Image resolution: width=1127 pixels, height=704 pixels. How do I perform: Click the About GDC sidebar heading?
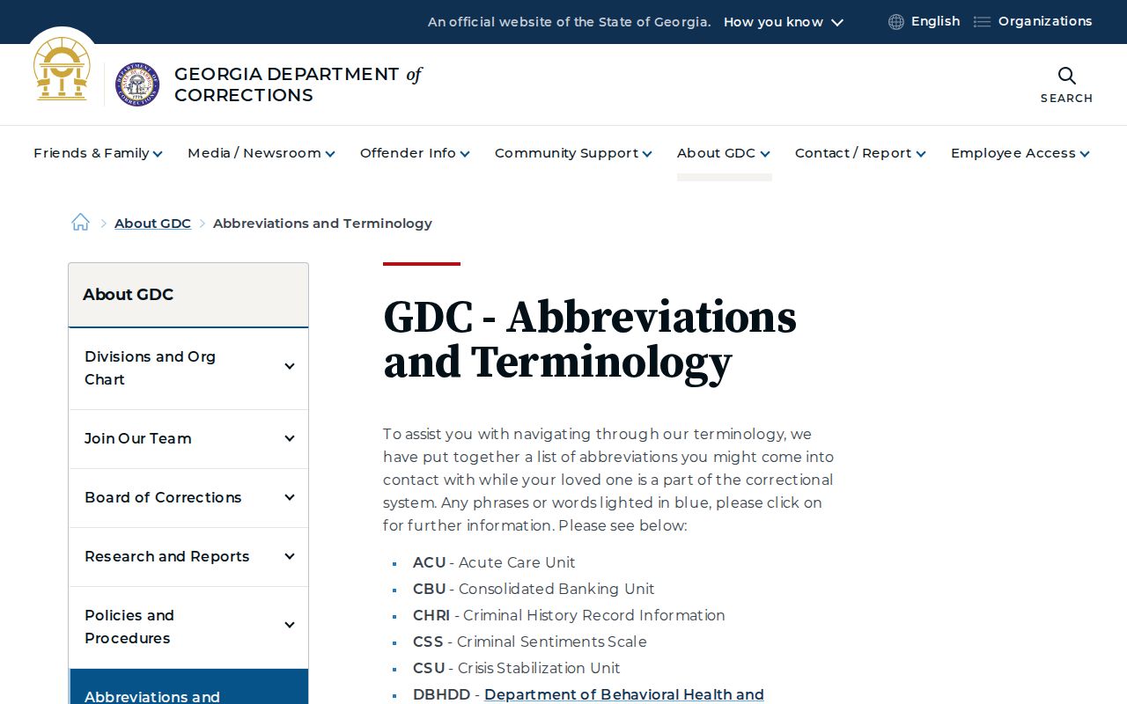click(x=128, y=295)
